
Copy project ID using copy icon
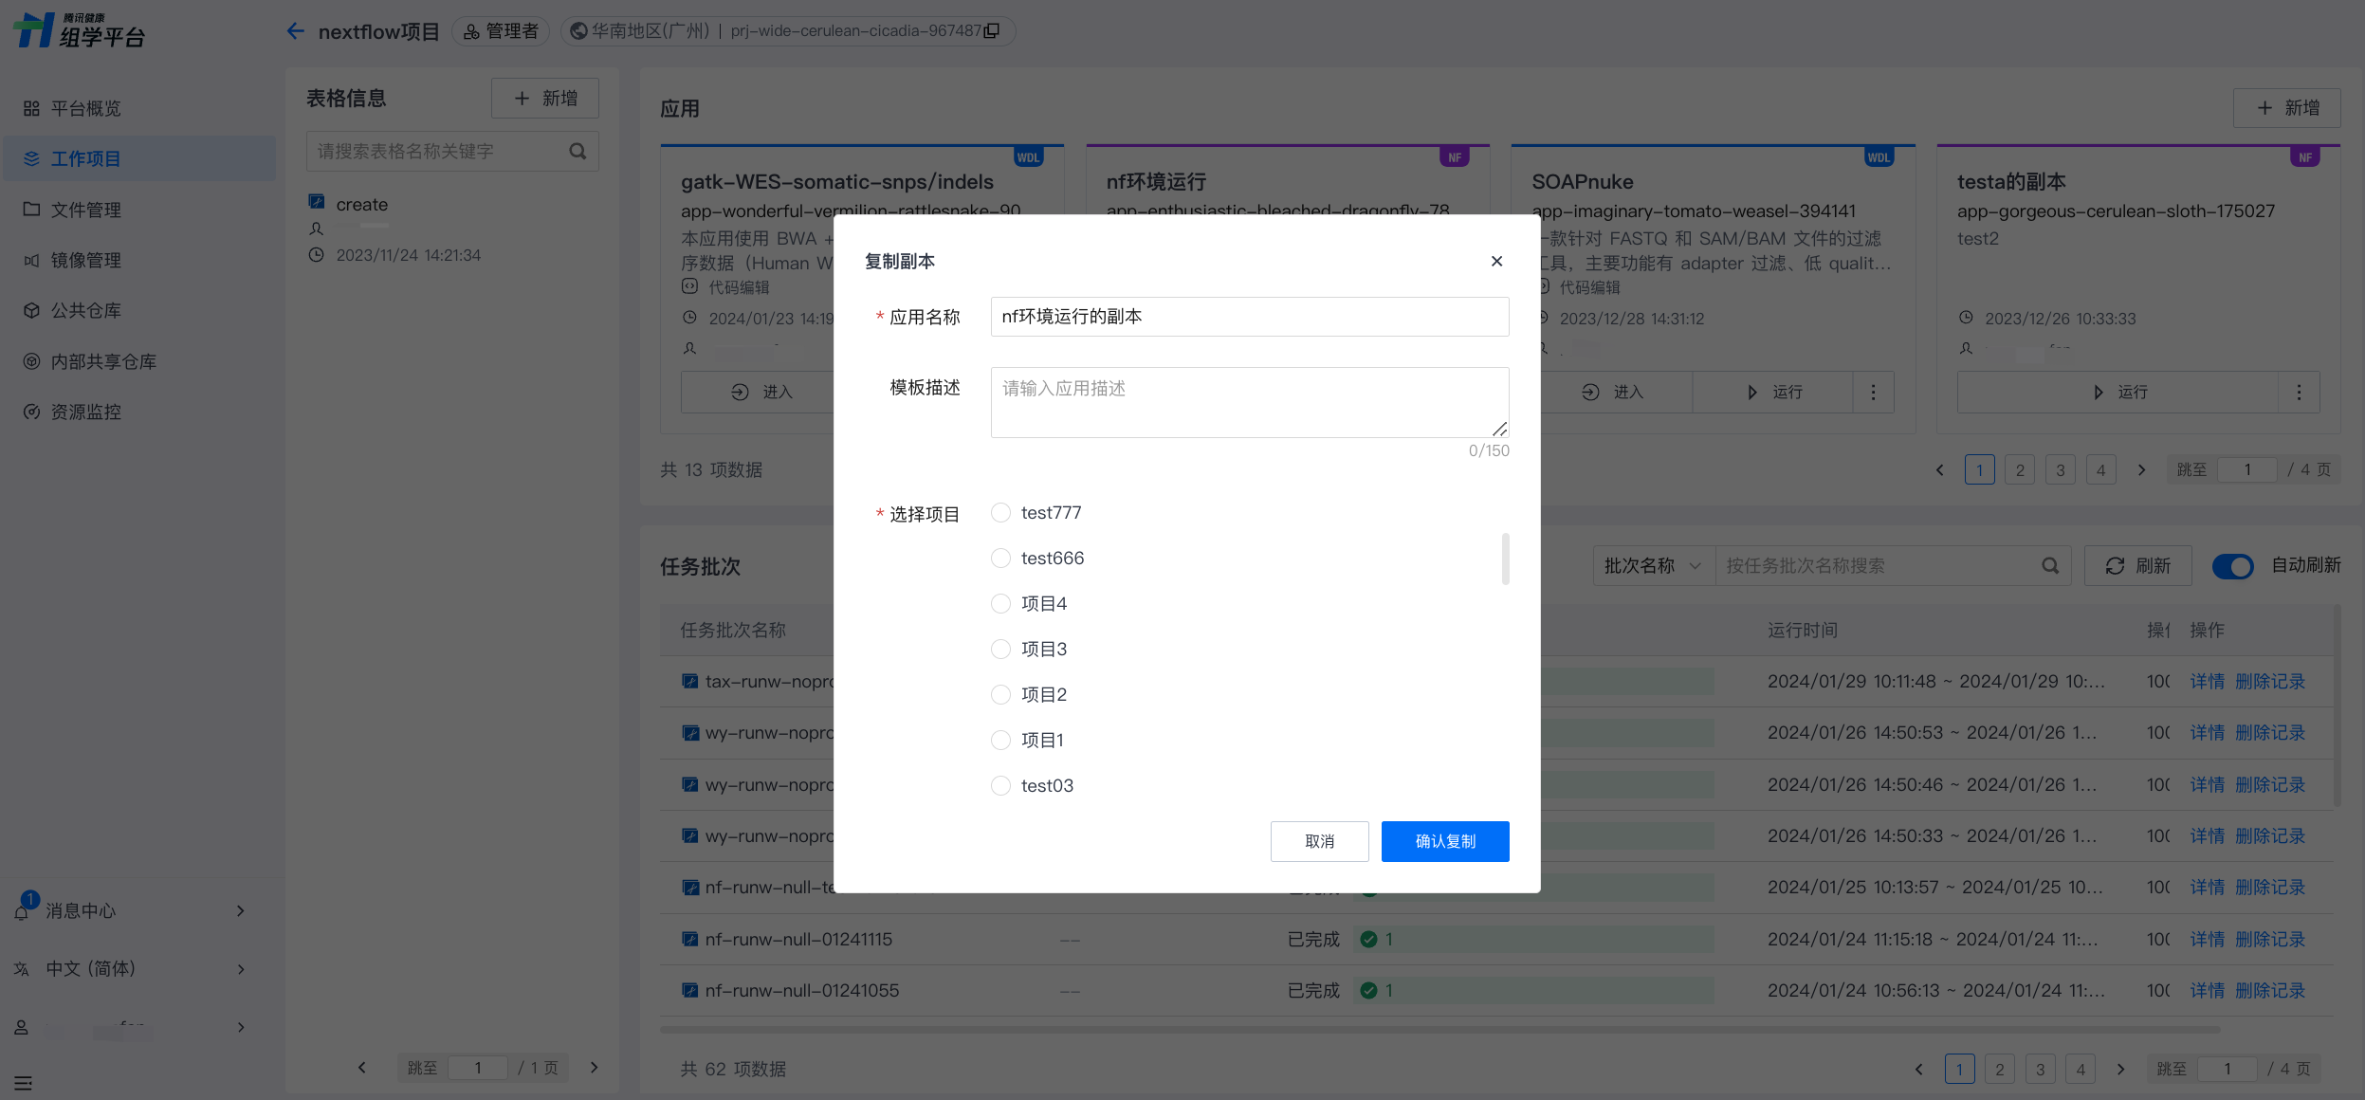[x=992, y=31]
